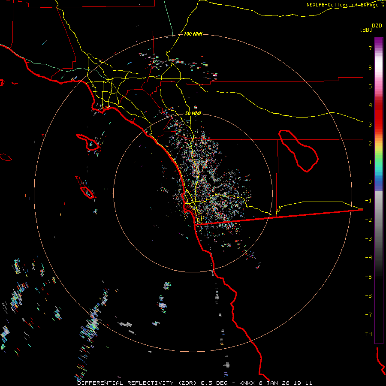
Task: Click the 7 value on the scale
Action: pos(370,48)
